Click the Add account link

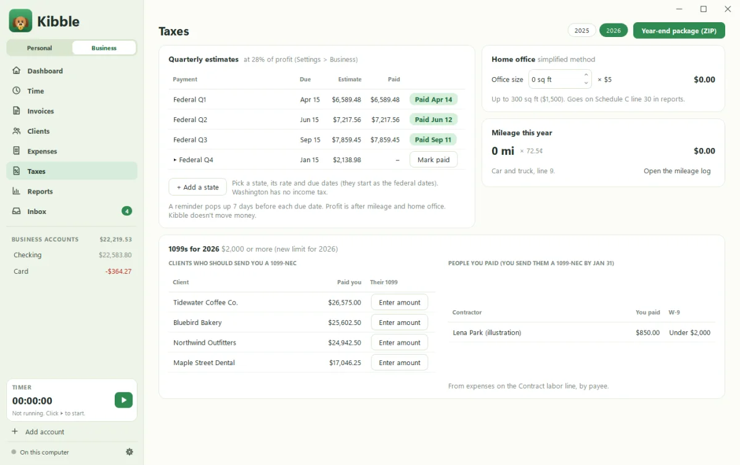point(44,432)
